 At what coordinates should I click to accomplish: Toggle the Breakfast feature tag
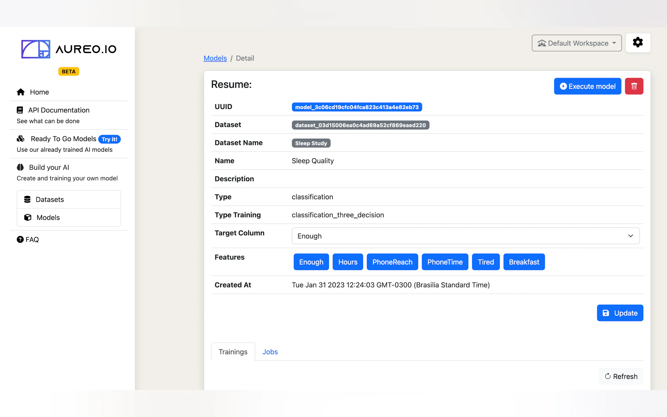524,262
